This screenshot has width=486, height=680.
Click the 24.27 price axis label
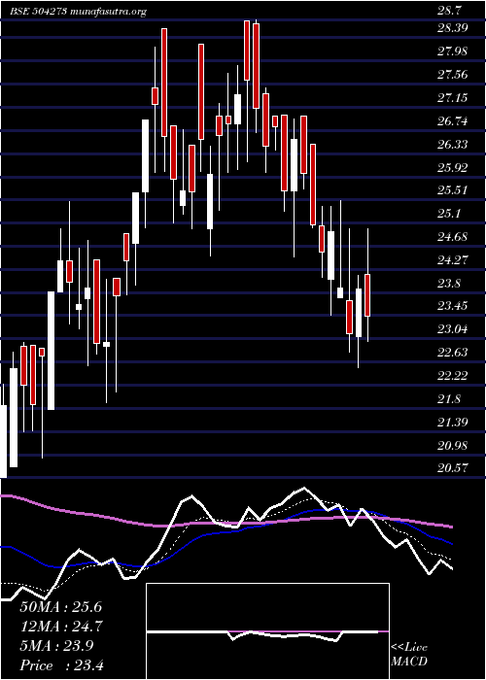[x=453, y=260]
